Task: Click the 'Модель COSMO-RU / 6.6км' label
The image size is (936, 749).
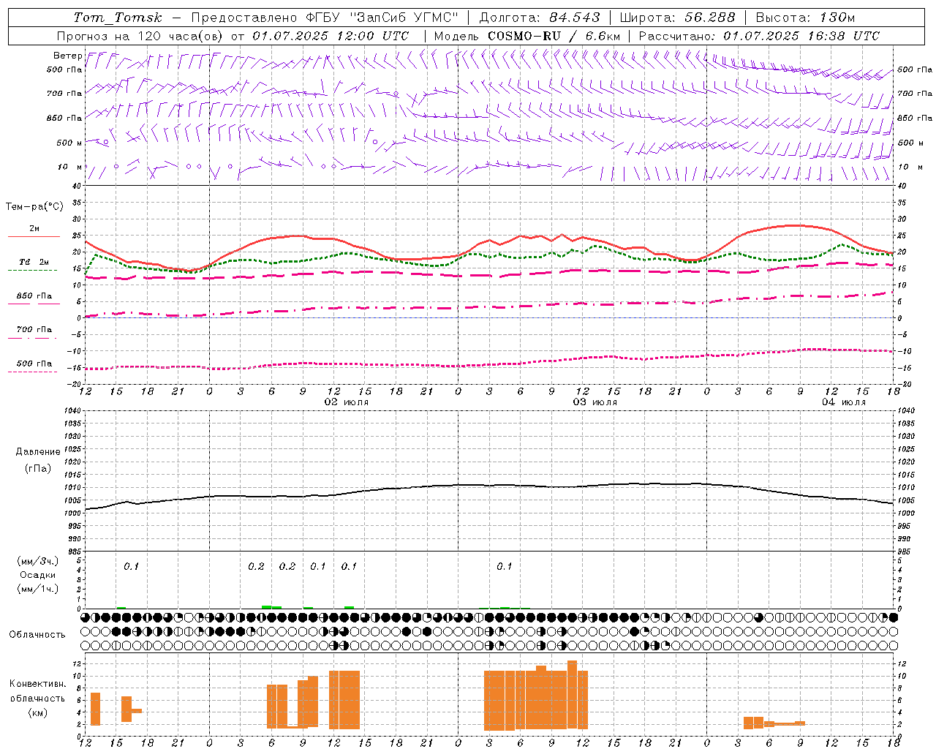Action: coord(527,36)
